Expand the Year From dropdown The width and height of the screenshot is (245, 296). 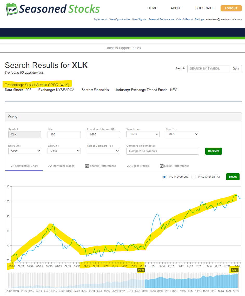(143, 134)
